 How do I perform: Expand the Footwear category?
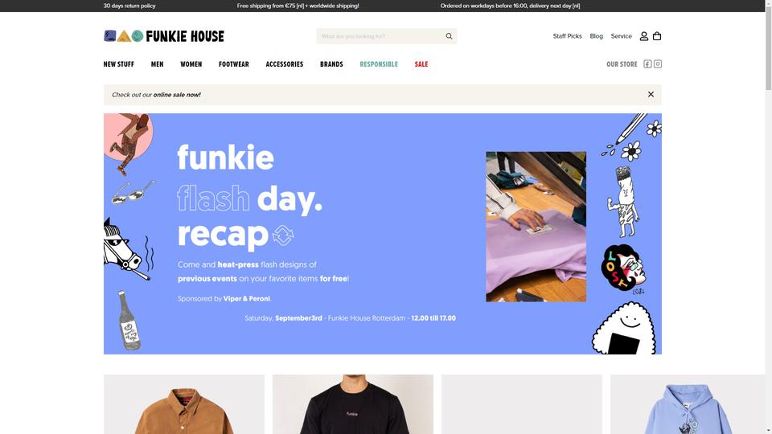(234, 64)
